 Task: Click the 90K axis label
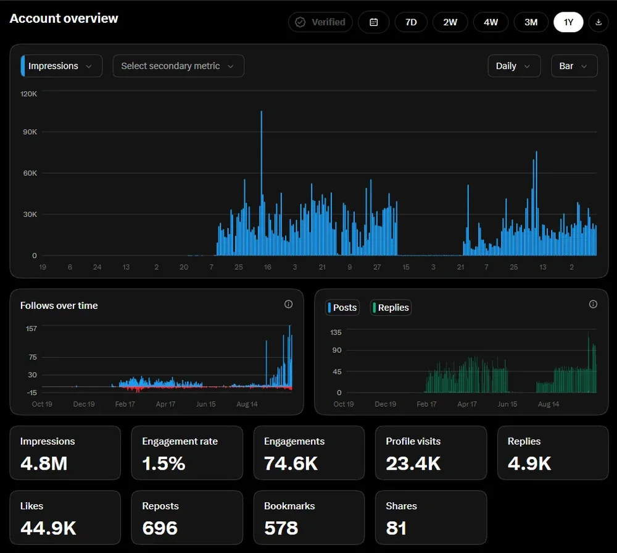(30, 132)
